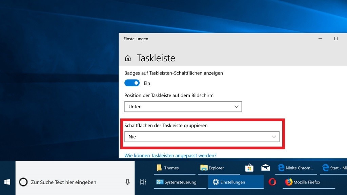Click the home icon in Einstellungen

tap(128, 58)
